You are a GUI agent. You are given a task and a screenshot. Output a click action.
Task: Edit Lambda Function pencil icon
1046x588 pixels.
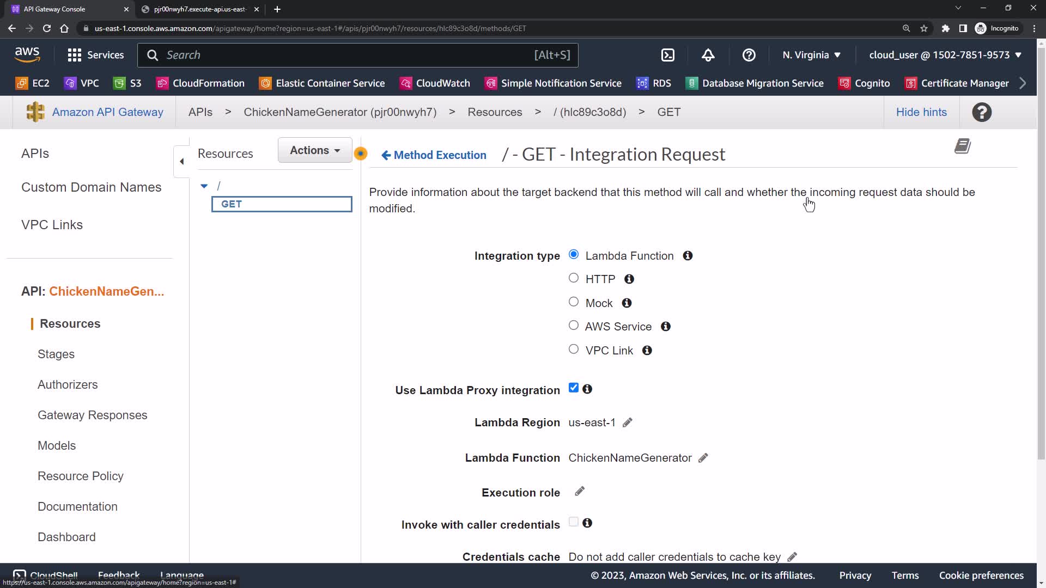pos(703,458)
